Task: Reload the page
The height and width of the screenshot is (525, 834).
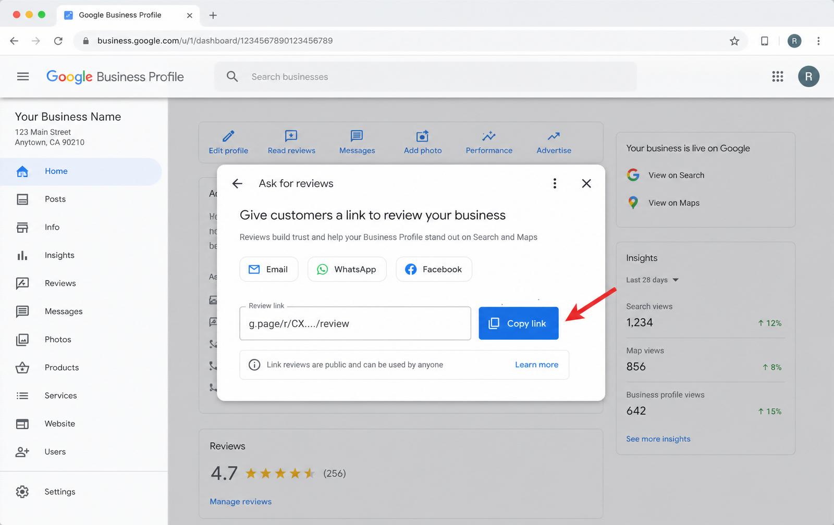Action: (x=58, y=41)
